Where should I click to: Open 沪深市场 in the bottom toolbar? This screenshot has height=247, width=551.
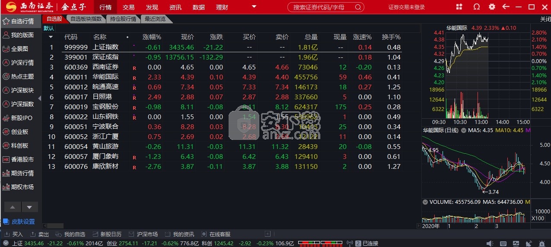point(143,234)
